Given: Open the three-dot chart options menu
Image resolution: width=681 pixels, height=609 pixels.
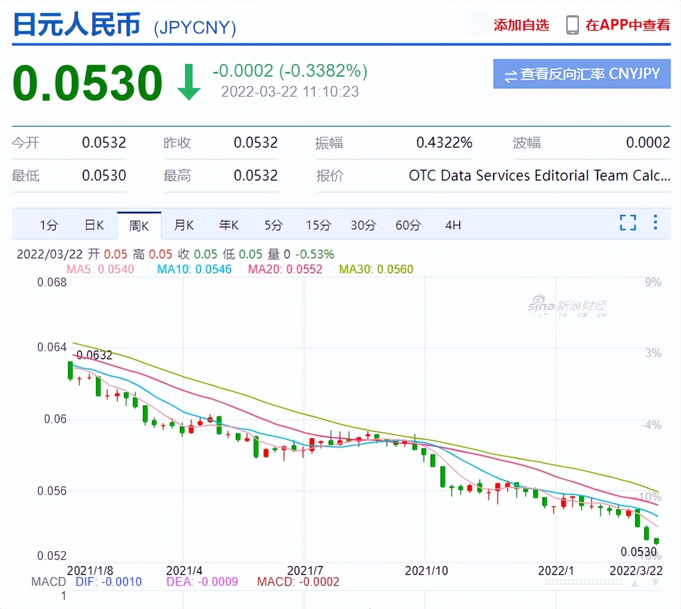Looking at the screenshot, I should 655,223.
